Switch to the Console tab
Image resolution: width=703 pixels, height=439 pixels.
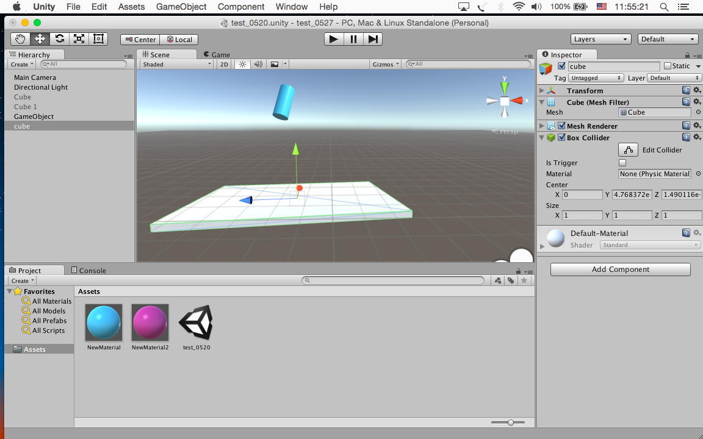(x=88, y=270)
